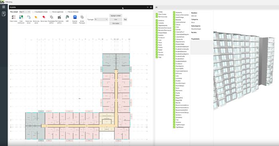Click the Nombre value text
279x146 pixels.
(194, 16)
